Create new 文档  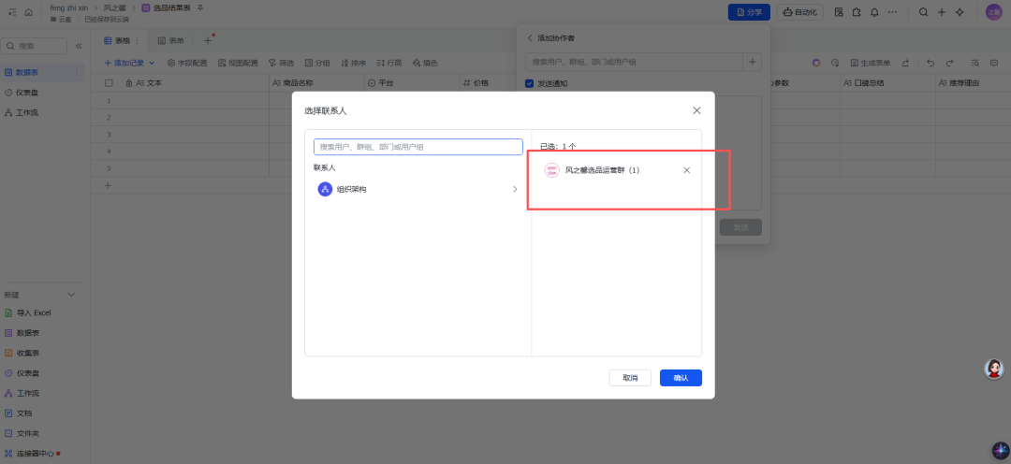coord(24,413)
